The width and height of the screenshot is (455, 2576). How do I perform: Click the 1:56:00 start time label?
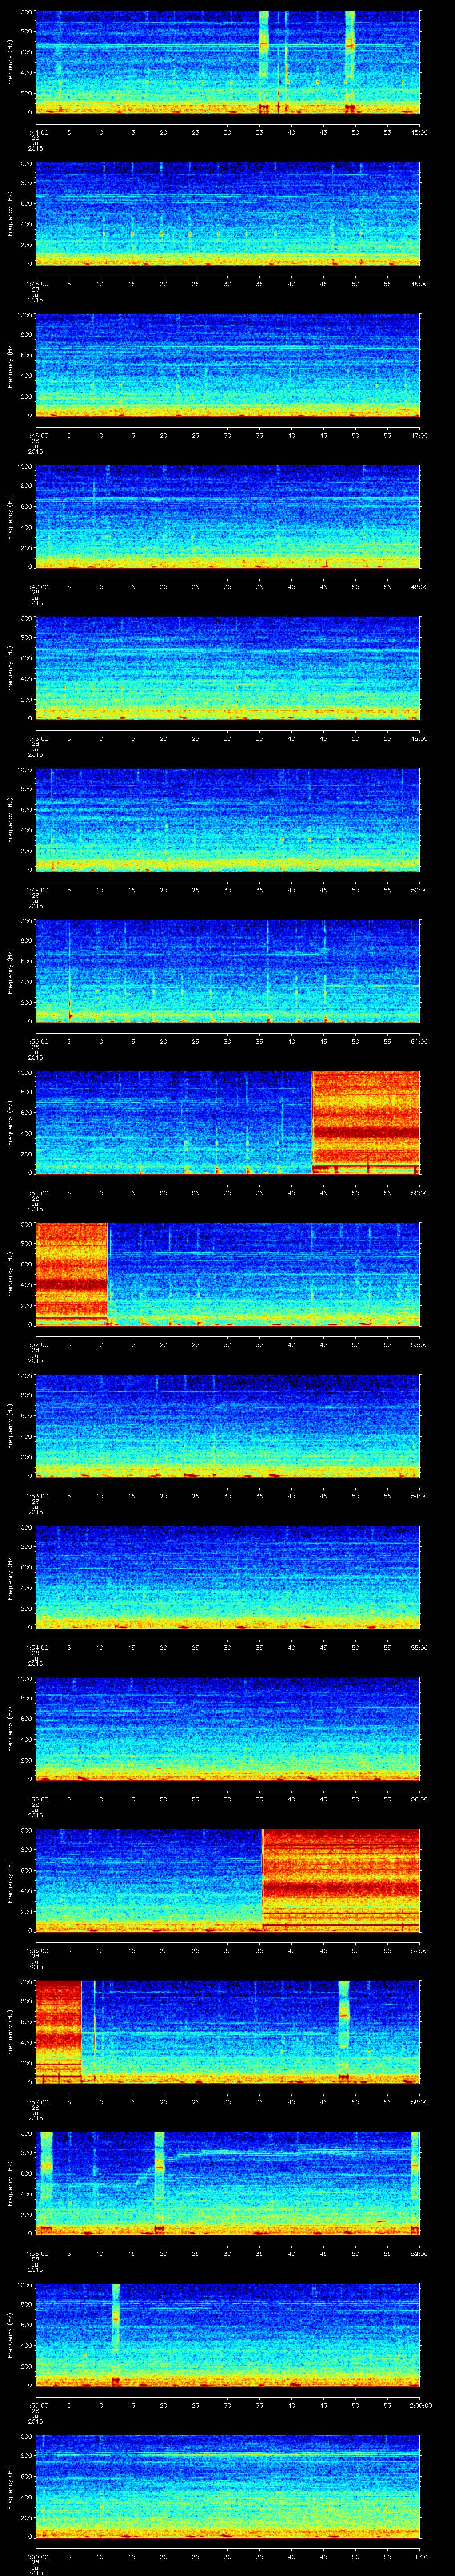click(36, 1950)
